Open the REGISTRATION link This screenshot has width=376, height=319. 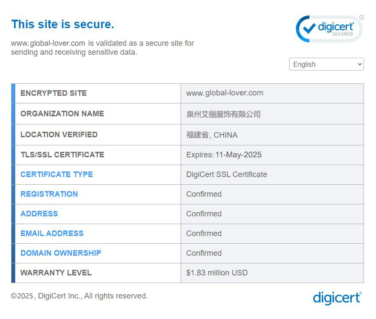tap(49, 194)
